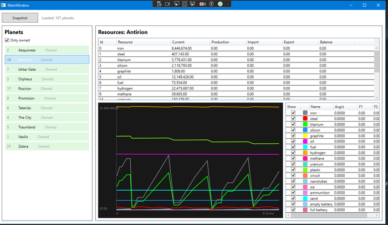
Task: Click the 'Loaded: 107 planets.' status text
Action: point(58,18)
